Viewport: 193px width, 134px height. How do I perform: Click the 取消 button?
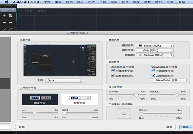169,127
